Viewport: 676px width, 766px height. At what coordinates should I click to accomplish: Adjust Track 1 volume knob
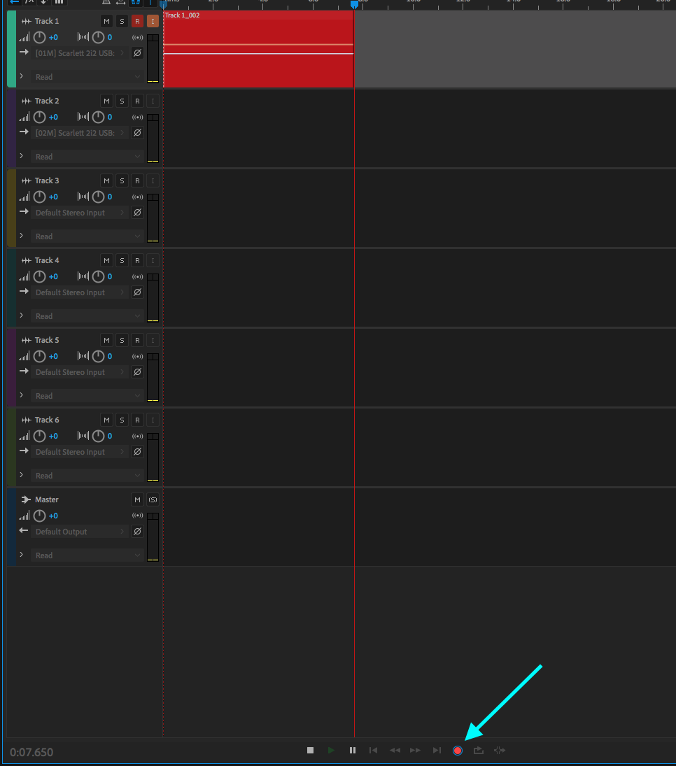click(x=40, y=37)
